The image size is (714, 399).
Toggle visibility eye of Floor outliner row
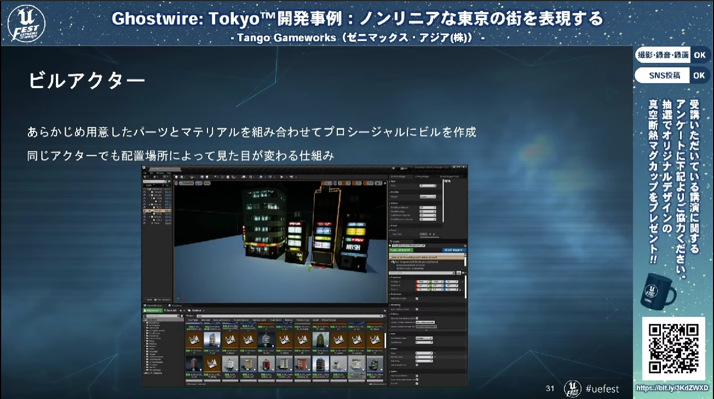[x=145, y=223]
